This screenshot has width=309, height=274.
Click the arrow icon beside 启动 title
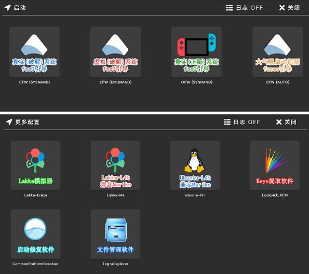pyautogui.click(x=7, y=8)
